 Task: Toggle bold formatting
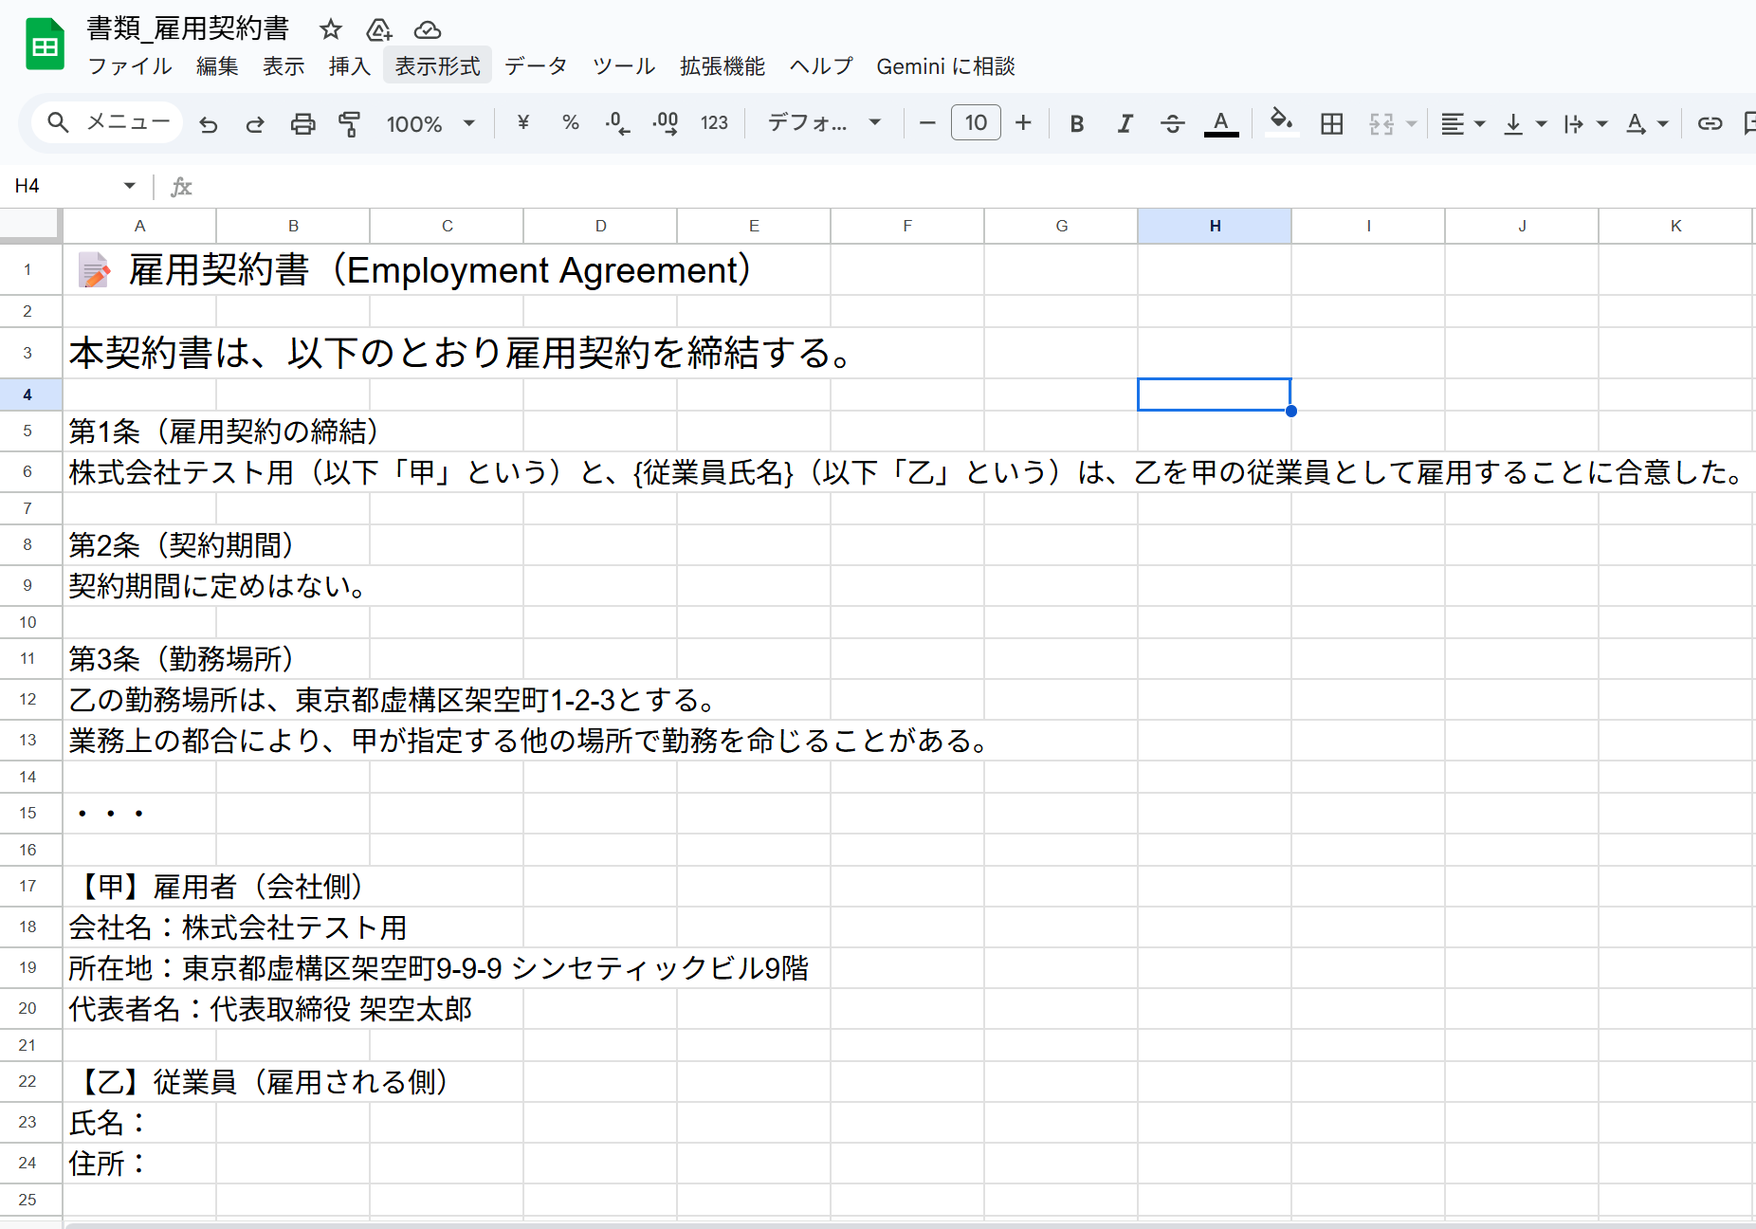coord(1076,124)
